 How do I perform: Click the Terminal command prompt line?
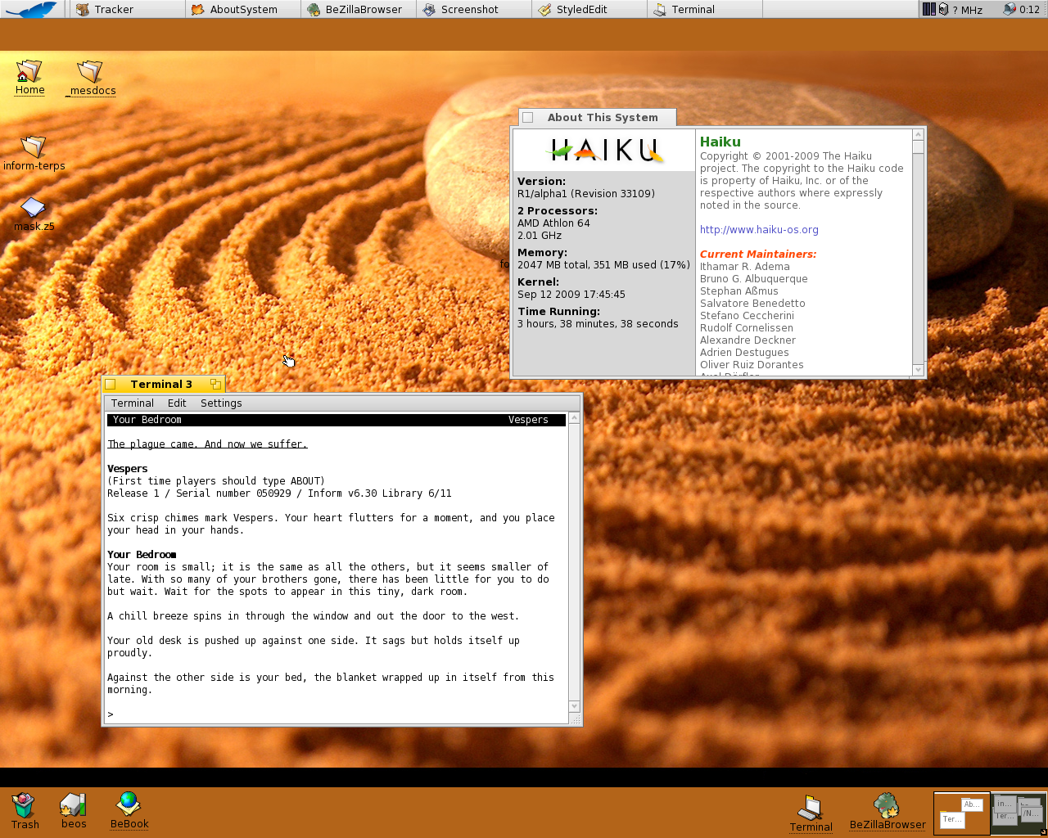click(337, 714)
